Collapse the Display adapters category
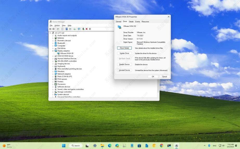This screenshot has width=240, height=149. (x=53, y=51)
